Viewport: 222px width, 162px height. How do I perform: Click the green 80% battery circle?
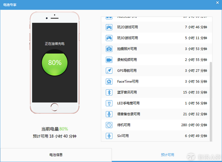click(x=55, y=63)
